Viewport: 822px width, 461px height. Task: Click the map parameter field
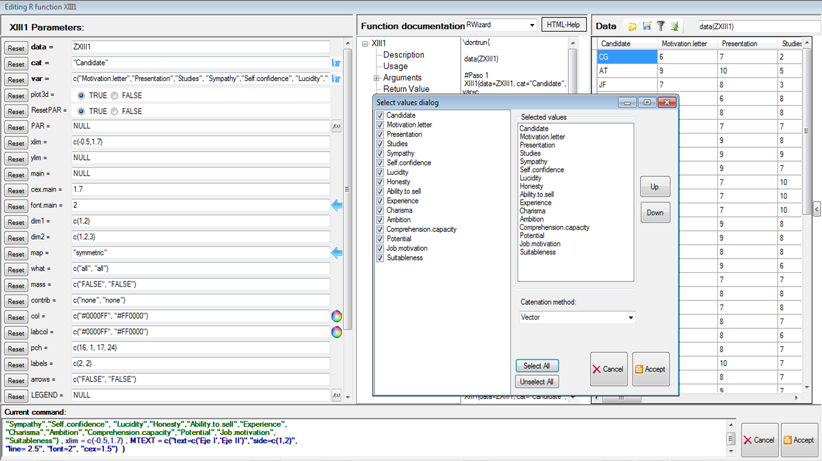(x=200, y=253)
